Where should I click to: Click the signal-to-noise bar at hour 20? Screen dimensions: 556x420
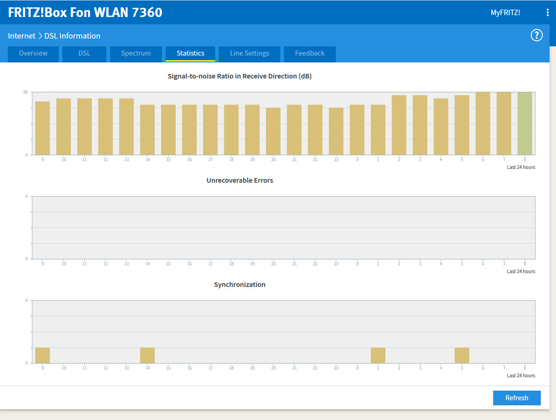273,131
